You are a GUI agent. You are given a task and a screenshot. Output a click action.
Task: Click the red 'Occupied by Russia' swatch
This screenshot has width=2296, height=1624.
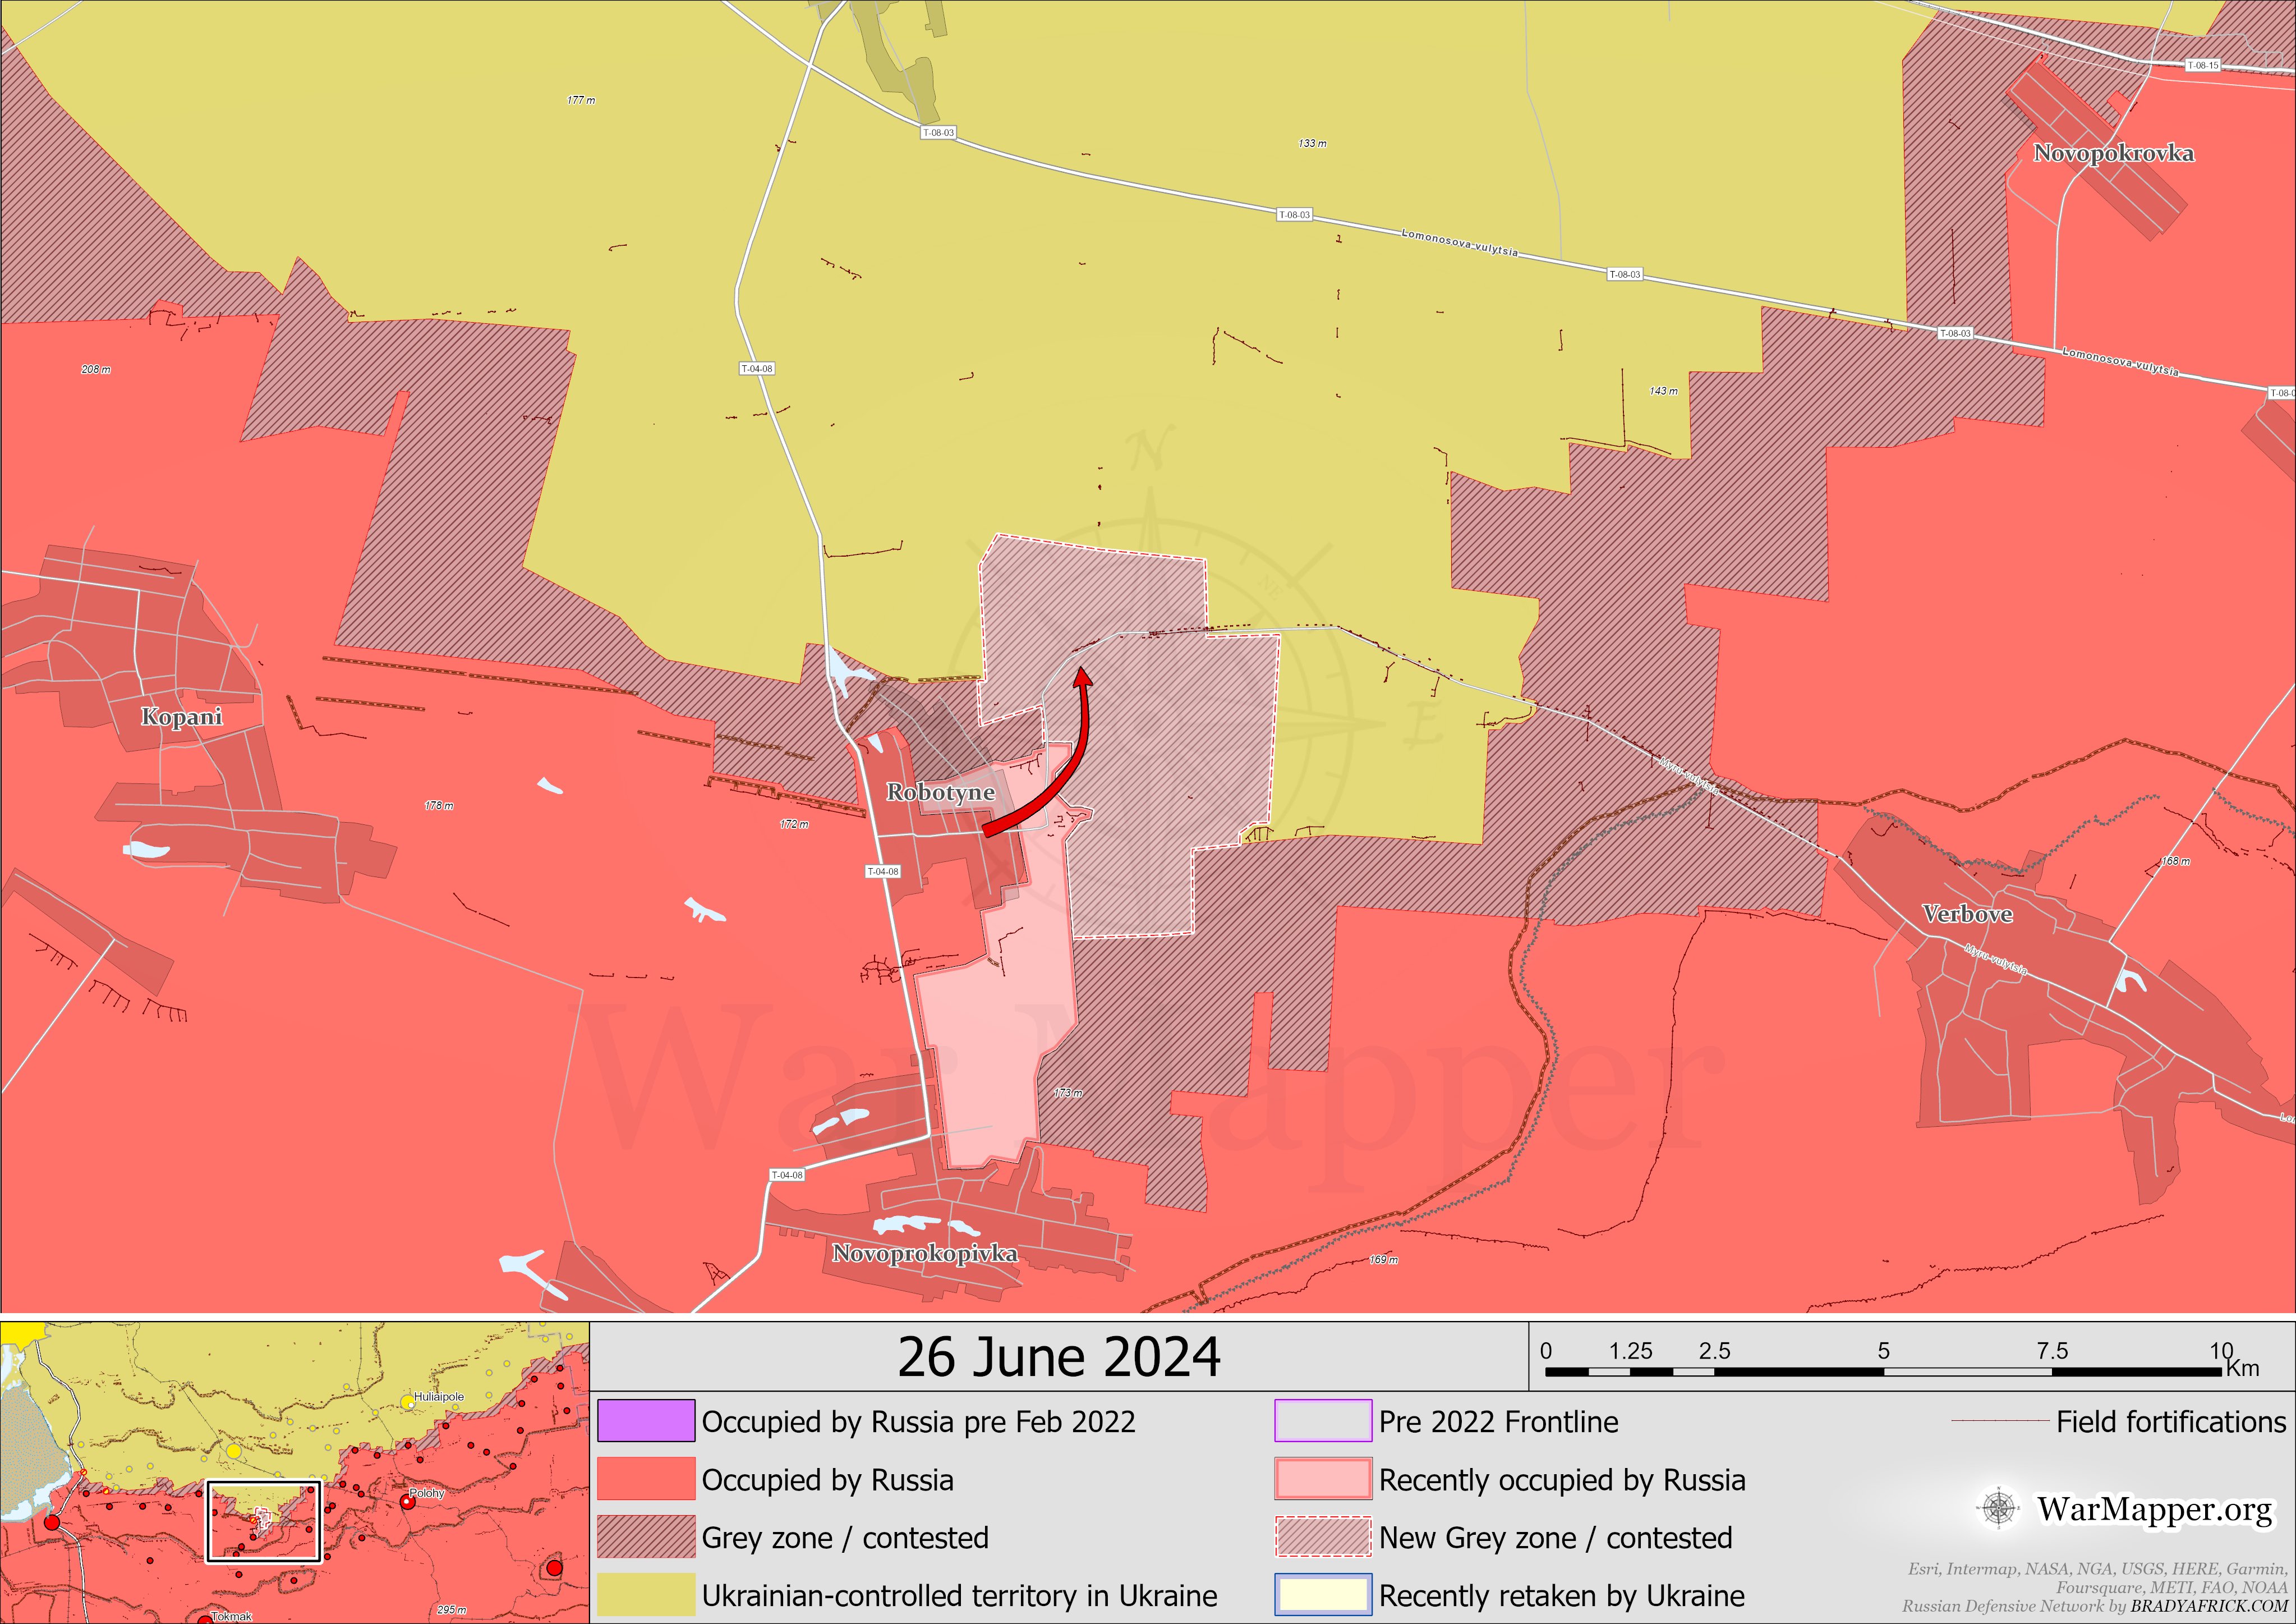click(646, 1479)
